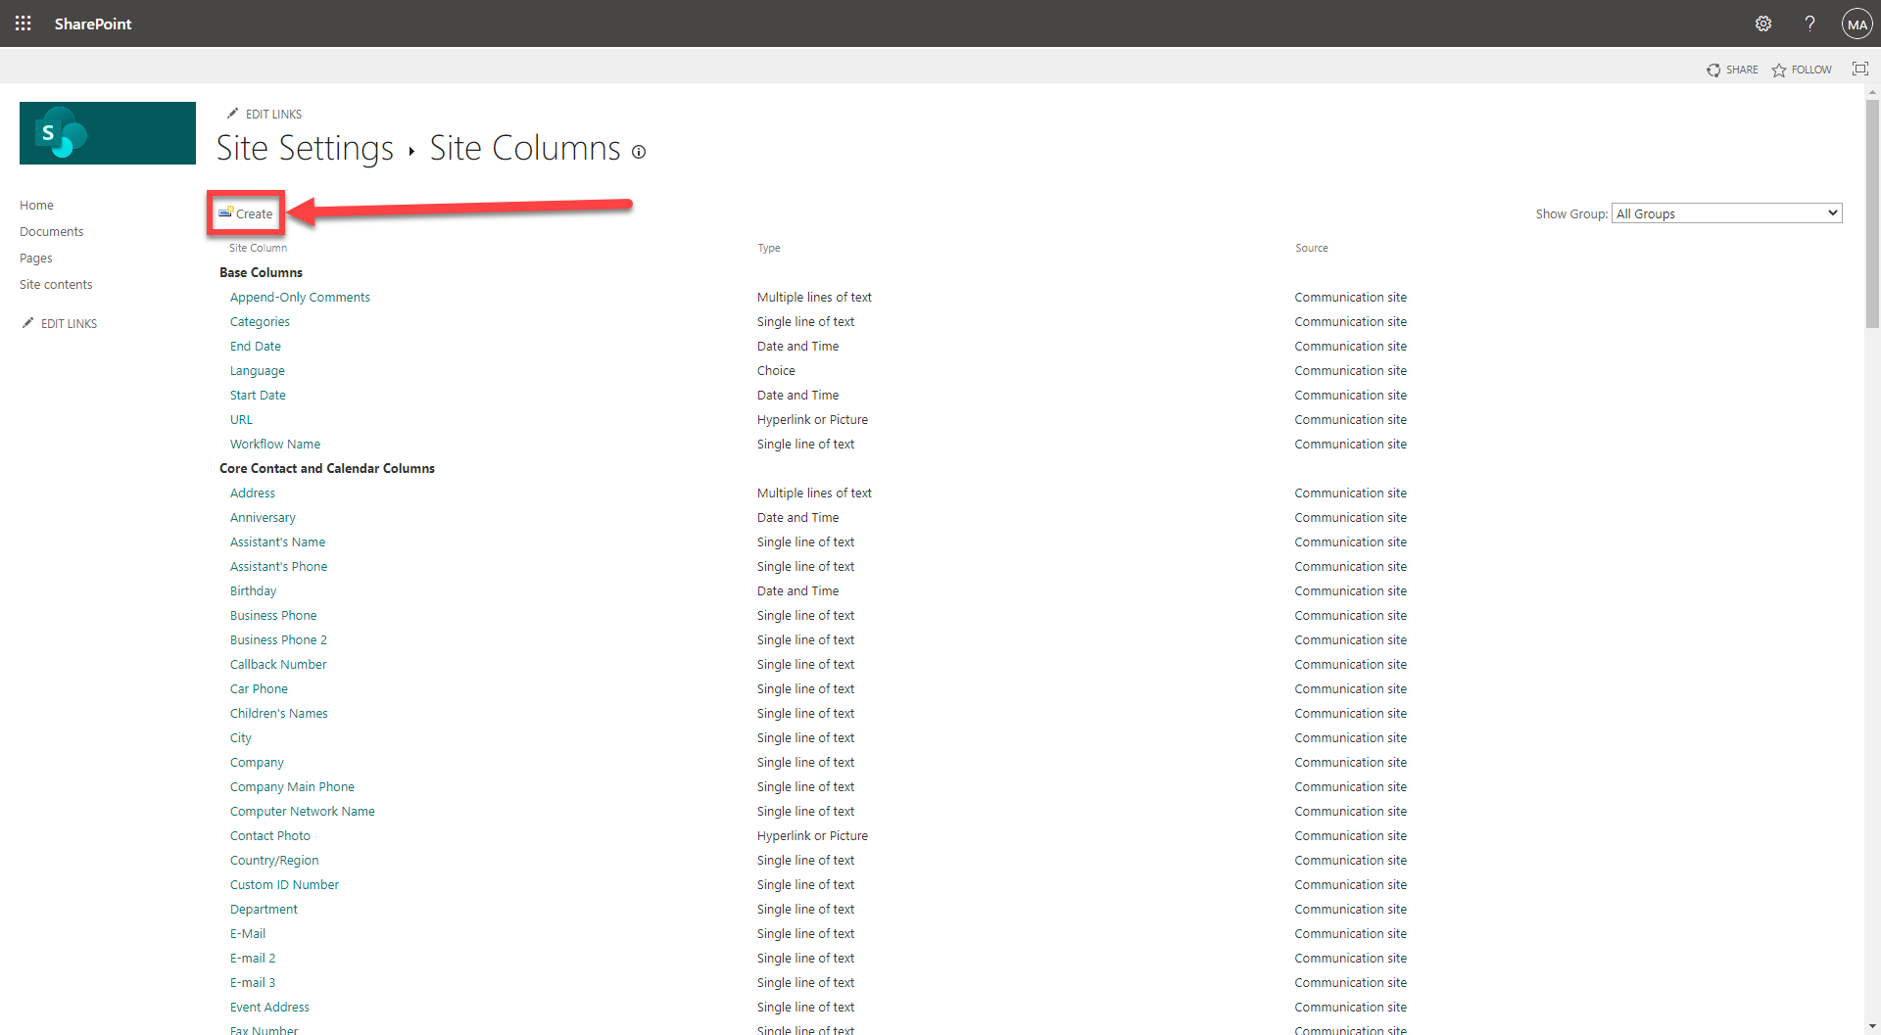Click Edit Links above page title
The image size is (1881, 1035).
(x=273, y=115)
